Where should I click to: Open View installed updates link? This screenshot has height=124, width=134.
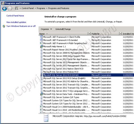16,22
